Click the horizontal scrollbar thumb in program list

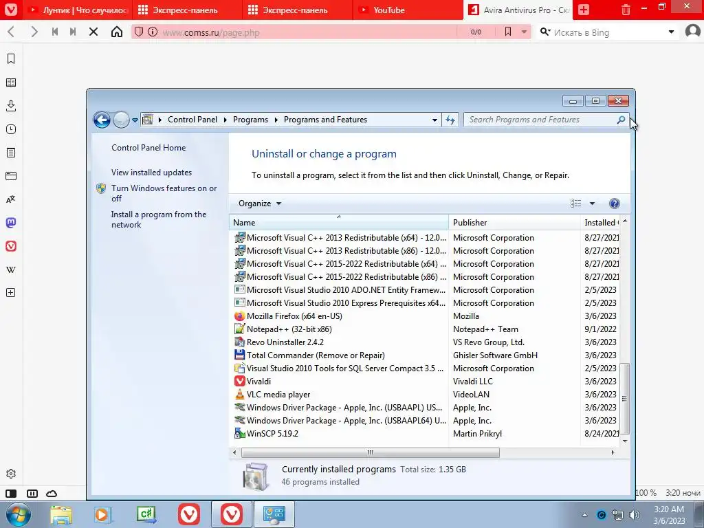[x=370, y=452]
